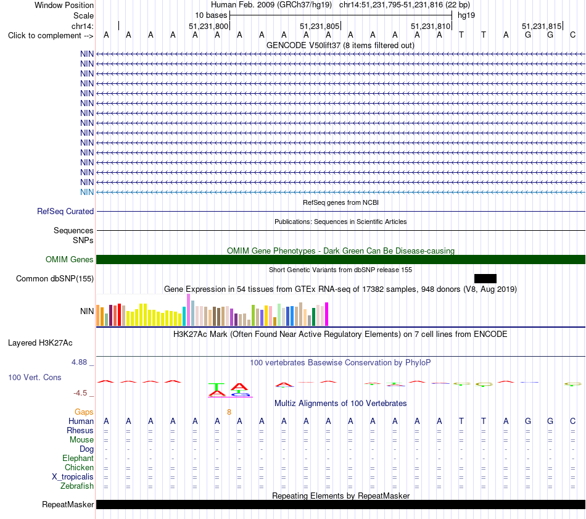Click the 'Click to complement -->' label
586x519 pixels.
(51, 36)
